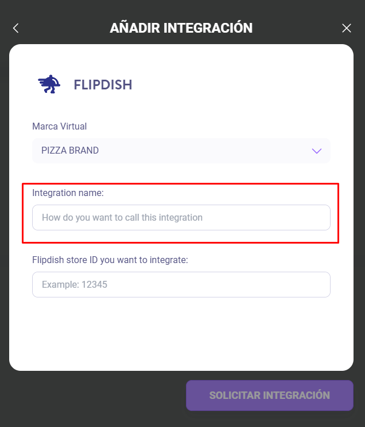365x427 pixels.
Task: Click the Marca Virtual label
Action: click(60, 126)
